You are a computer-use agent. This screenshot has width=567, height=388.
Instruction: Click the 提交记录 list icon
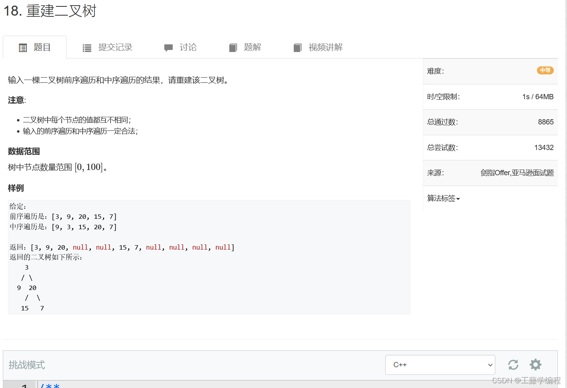pyautogui.click(x=86, y=47)
